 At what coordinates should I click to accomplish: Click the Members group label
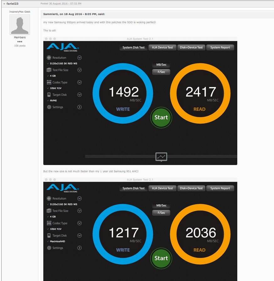[x=20, y=37]
